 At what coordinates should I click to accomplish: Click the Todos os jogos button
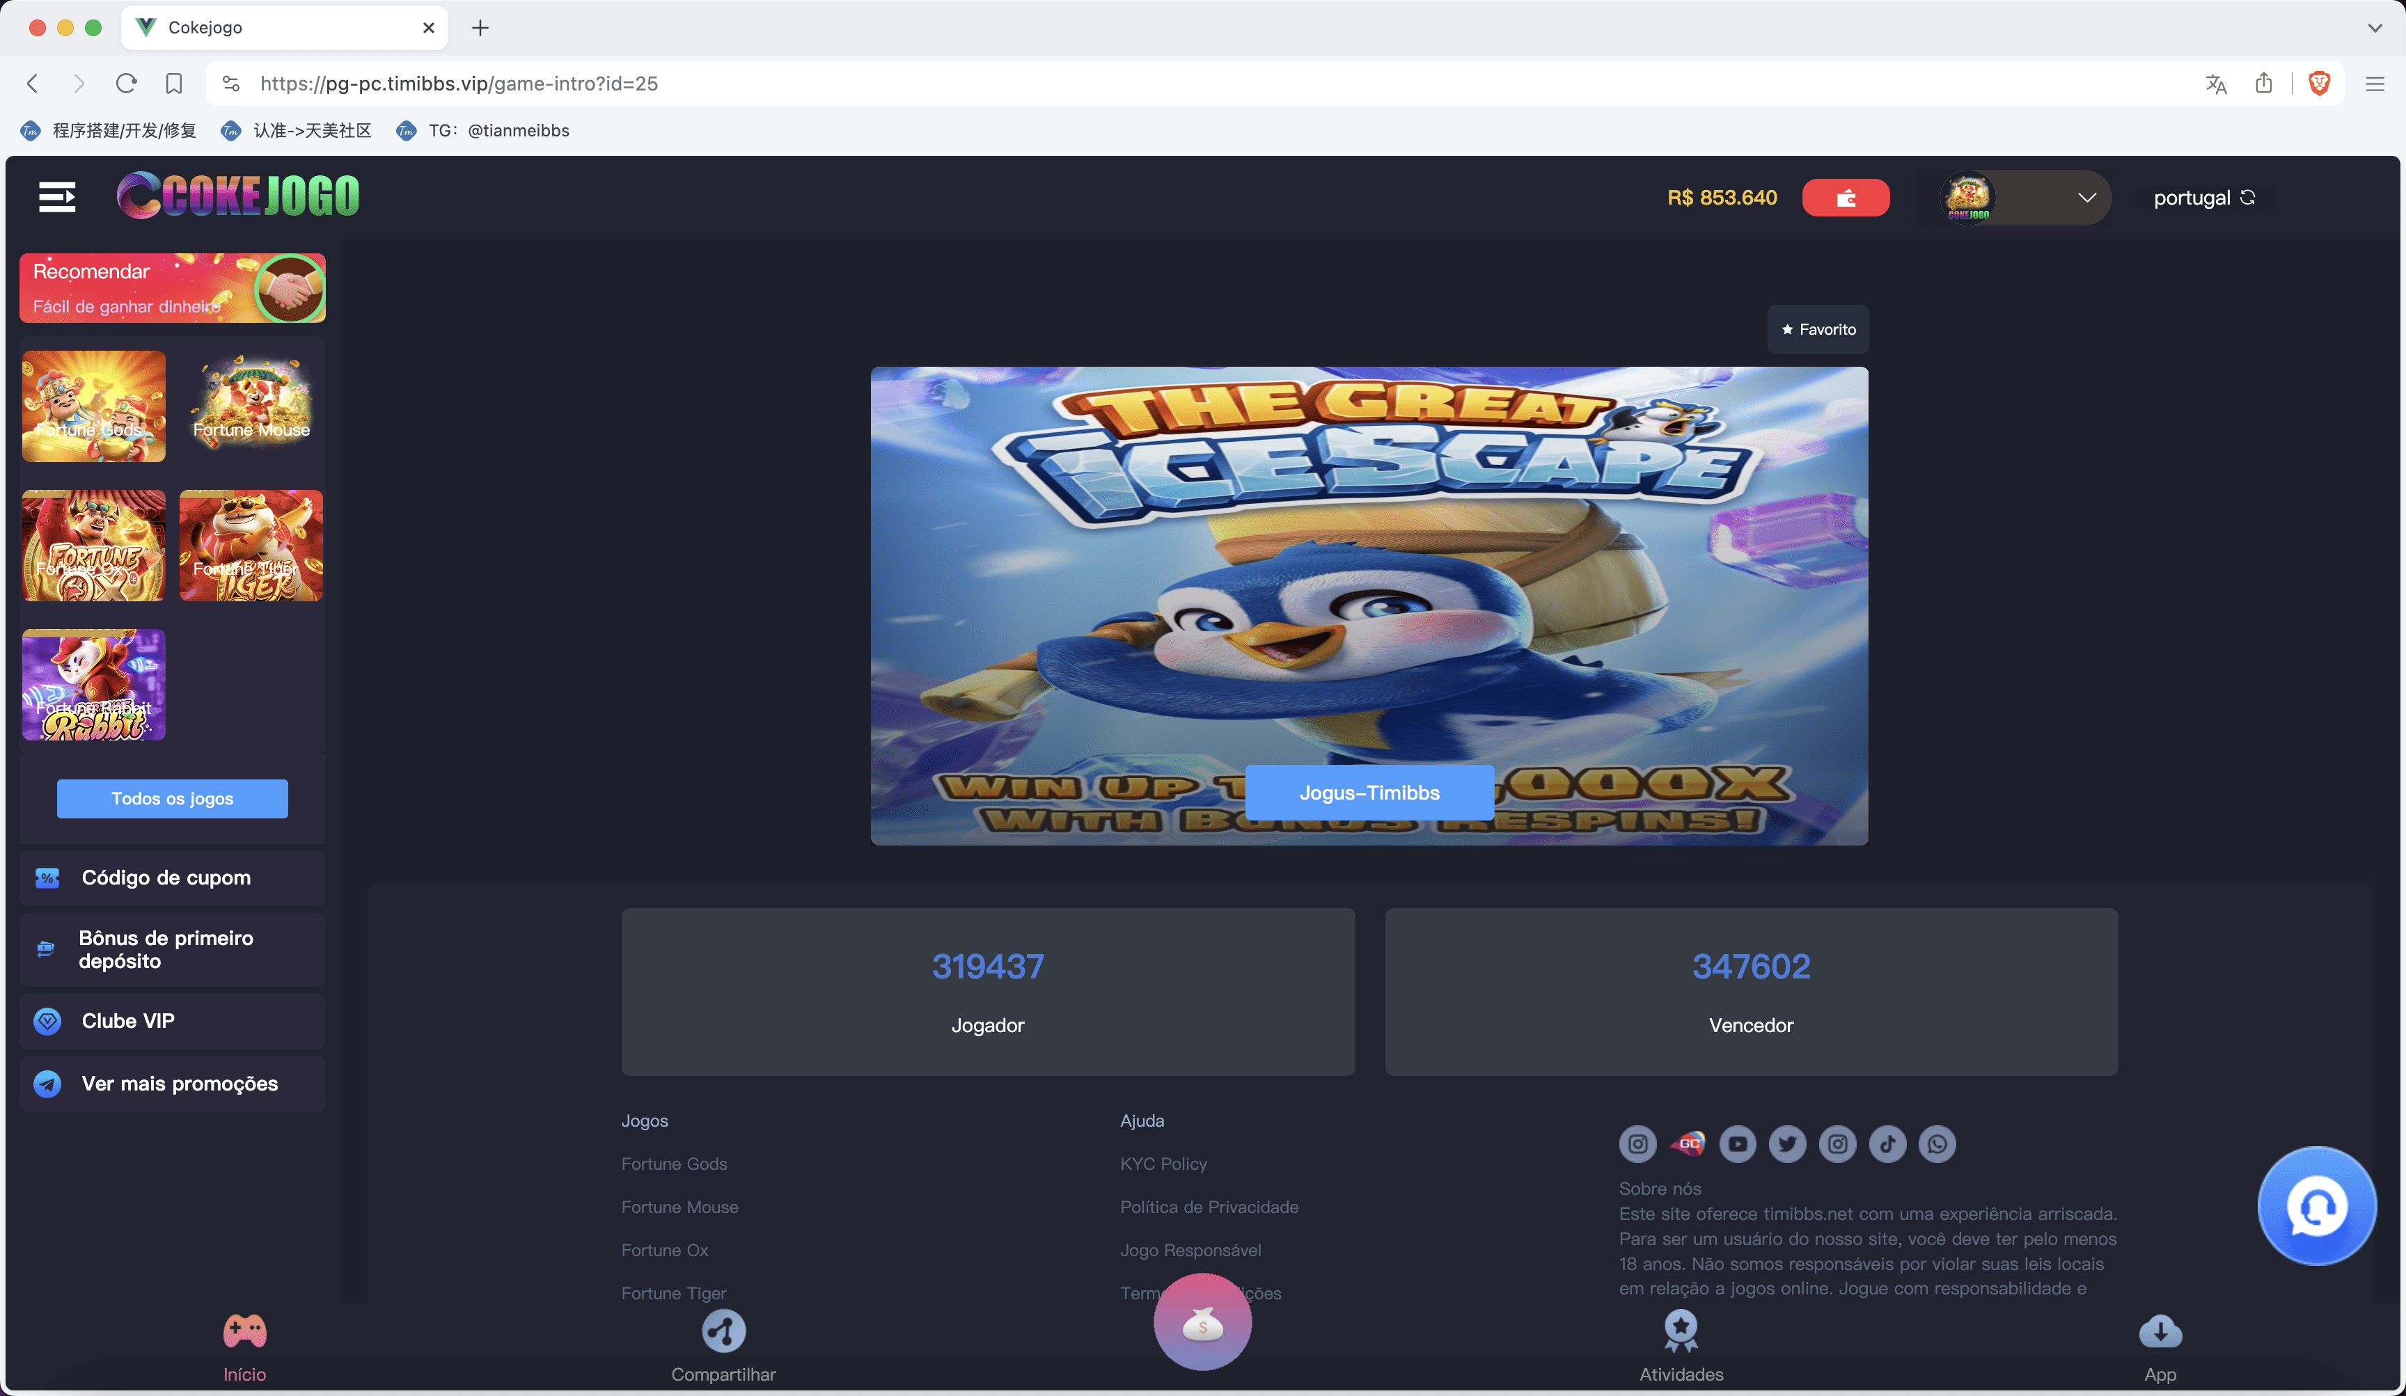[172, 798]
